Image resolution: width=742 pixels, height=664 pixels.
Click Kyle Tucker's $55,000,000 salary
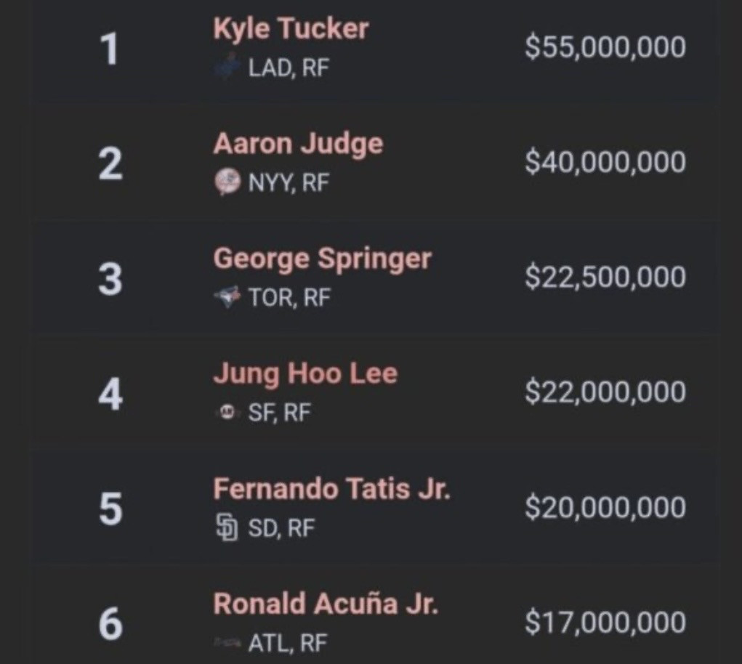pyautogui.click(x=605, y=47)
